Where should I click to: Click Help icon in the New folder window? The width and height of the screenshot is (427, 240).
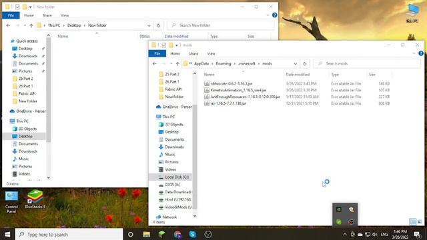coord(274,15)
